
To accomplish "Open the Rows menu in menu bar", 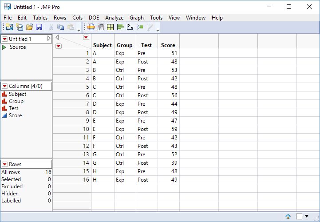I will (60, 18).
